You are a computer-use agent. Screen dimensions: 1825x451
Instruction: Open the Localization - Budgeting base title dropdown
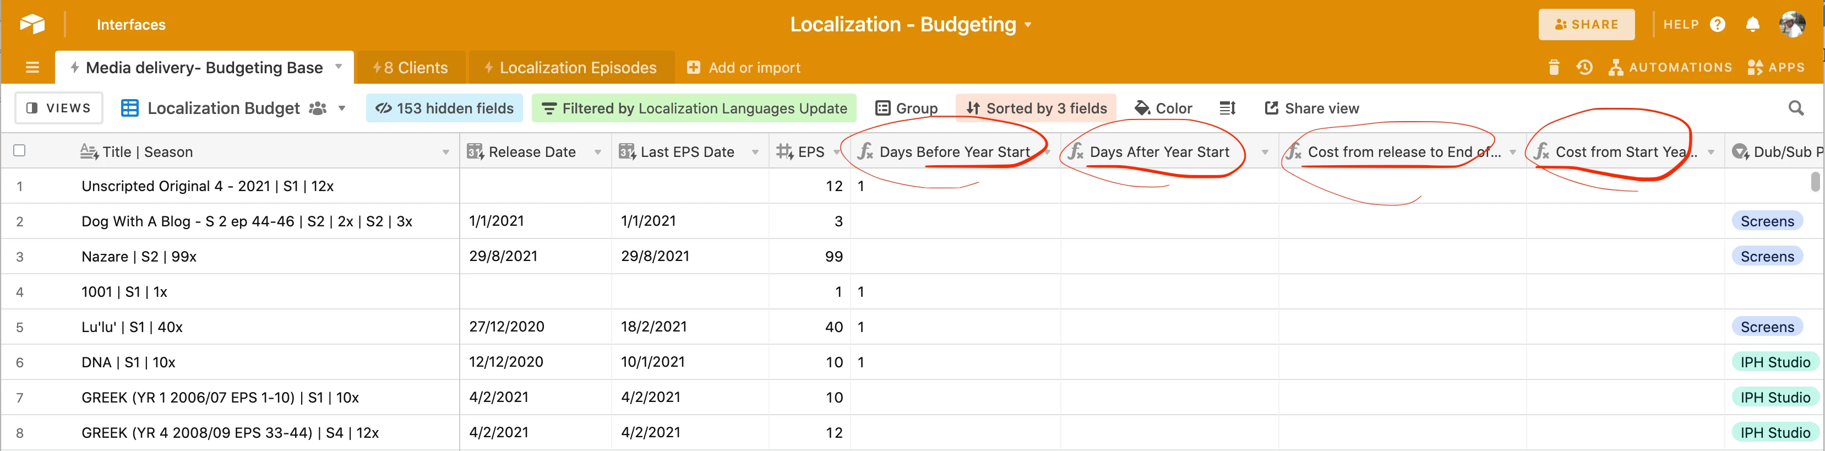[x=911, y=25]
